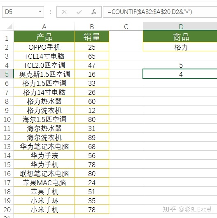Image resolution: width=217 pixels, height=218 pixels.
Task: Click the Select All corner triangle
Action: pos(9,26)
